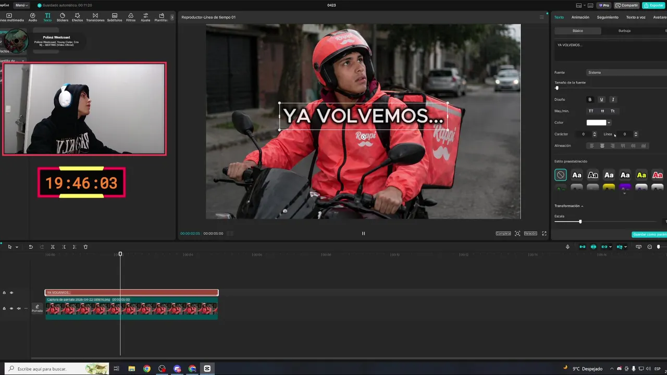This screenshot has width=667, height=375.
Task: Expand more media tabs arrow
Action: (172, 17)
